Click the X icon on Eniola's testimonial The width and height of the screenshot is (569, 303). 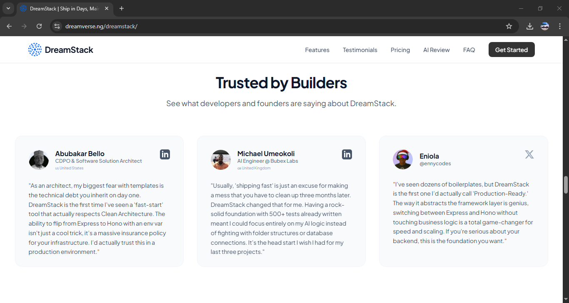point(529,154)
